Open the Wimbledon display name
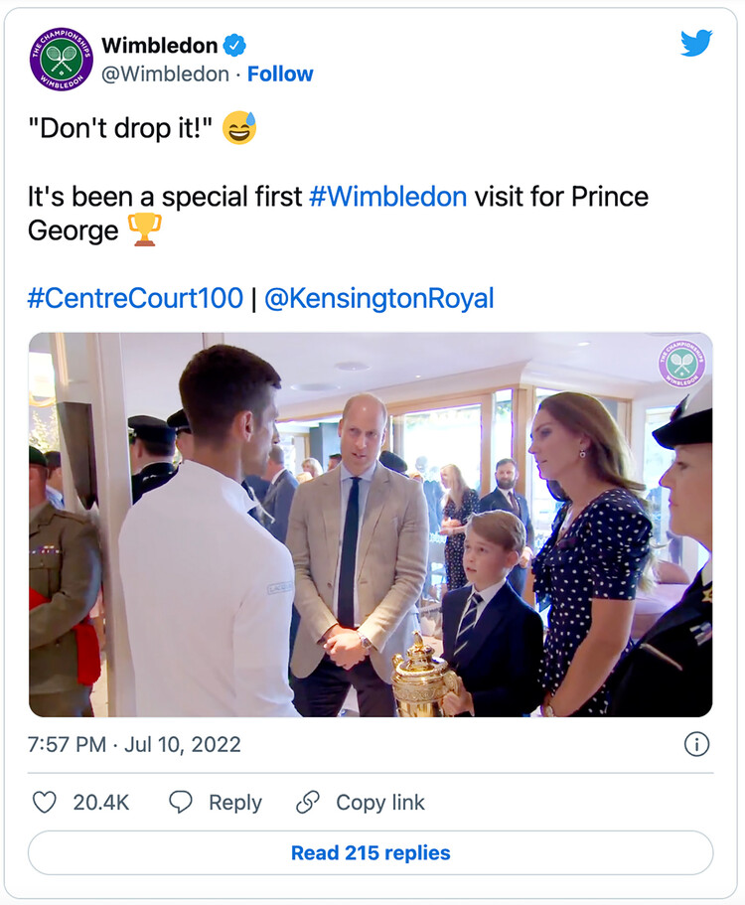Screen dimensions: 745x905 (159, 45)
